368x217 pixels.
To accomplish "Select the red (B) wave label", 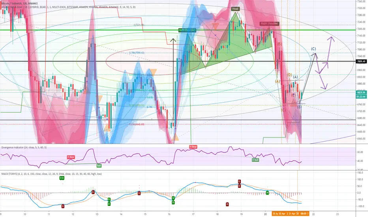I will (279, 44).
